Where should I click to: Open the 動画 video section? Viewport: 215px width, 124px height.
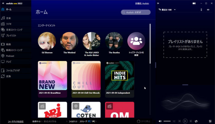(15, 44)
